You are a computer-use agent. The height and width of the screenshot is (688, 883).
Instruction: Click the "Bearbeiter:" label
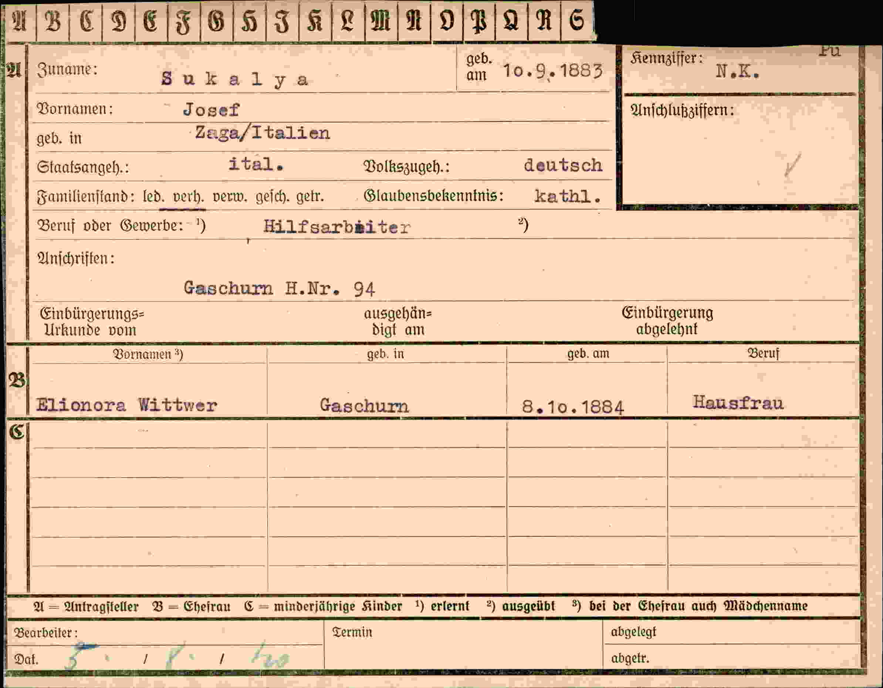click(46, 633)
